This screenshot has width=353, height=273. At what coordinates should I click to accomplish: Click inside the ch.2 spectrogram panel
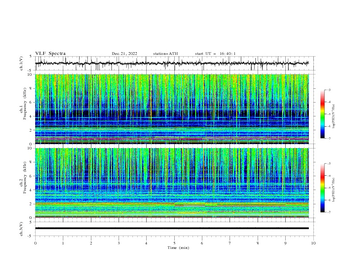[172, 183]
